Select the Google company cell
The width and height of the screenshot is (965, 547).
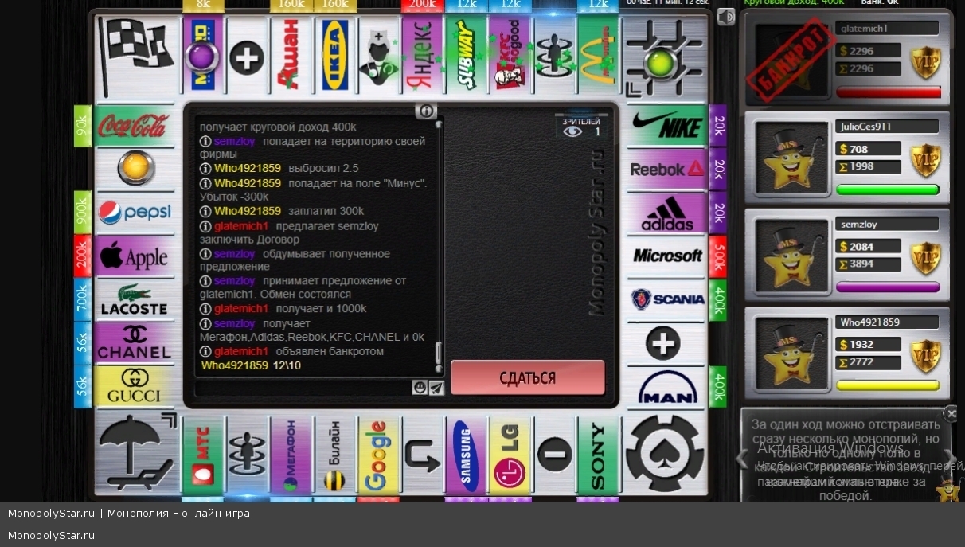tap(379, 455)
